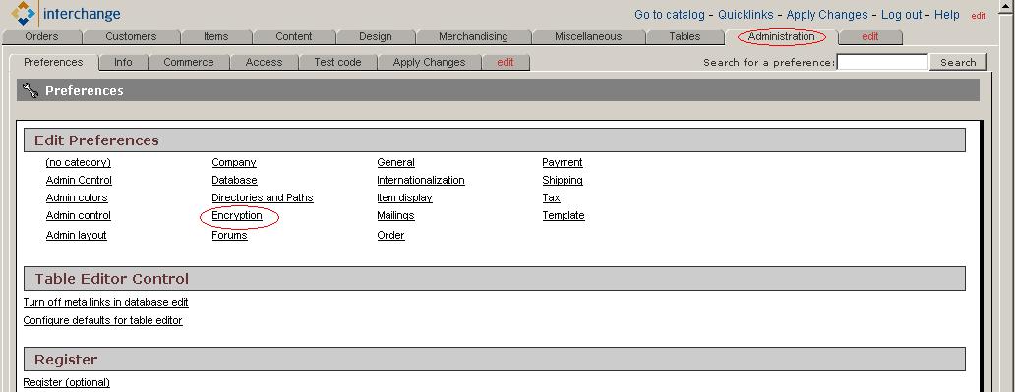This screenshot has height=392, width=1015.
Task: Open the Tables tab
Action: (685, 37)
